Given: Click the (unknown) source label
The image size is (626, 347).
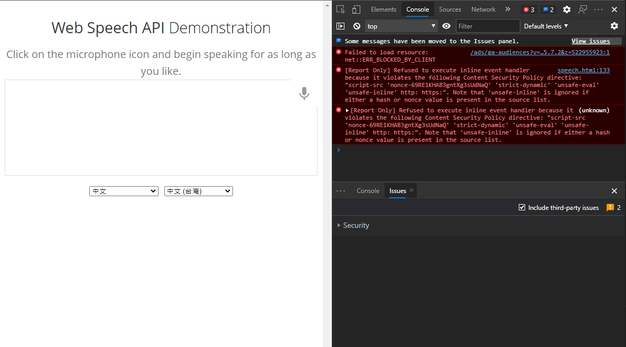Looking at the screenshot, I should pos(594,110).
